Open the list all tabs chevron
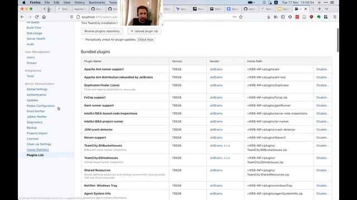357x200 pixels. coord(326,9)
